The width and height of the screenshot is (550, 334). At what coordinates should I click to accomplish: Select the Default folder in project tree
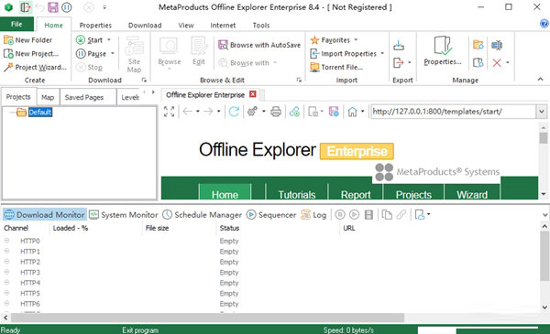[x=40, y=112]
